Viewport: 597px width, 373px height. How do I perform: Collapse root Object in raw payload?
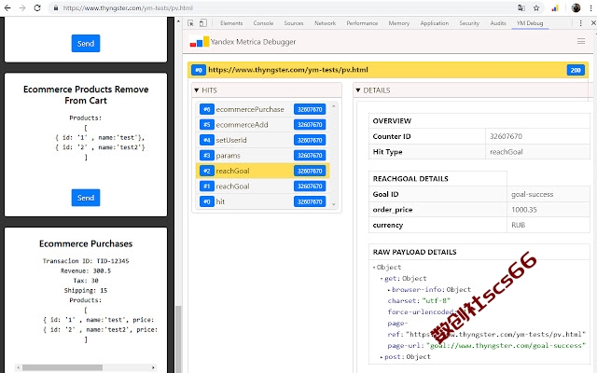[x=375, y=268]
